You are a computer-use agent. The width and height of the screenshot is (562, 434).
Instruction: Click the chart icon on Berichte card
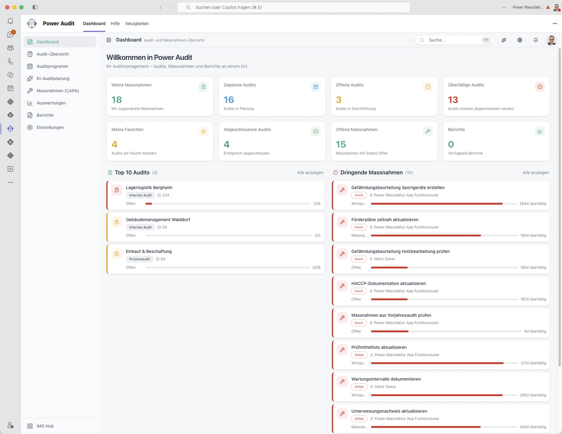point(540,131)
